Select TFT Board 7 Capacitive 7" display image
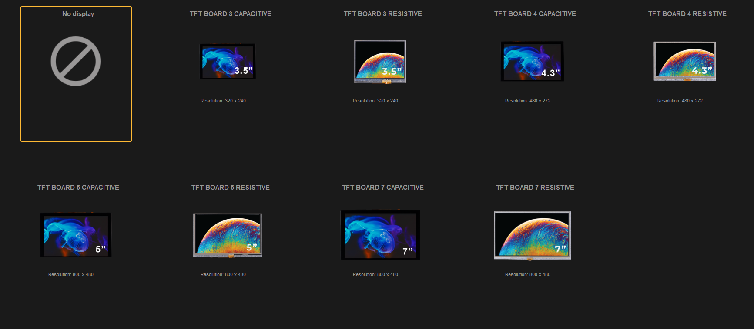The image size is (754, 329). pyautogui.click(x=380, y=235)
